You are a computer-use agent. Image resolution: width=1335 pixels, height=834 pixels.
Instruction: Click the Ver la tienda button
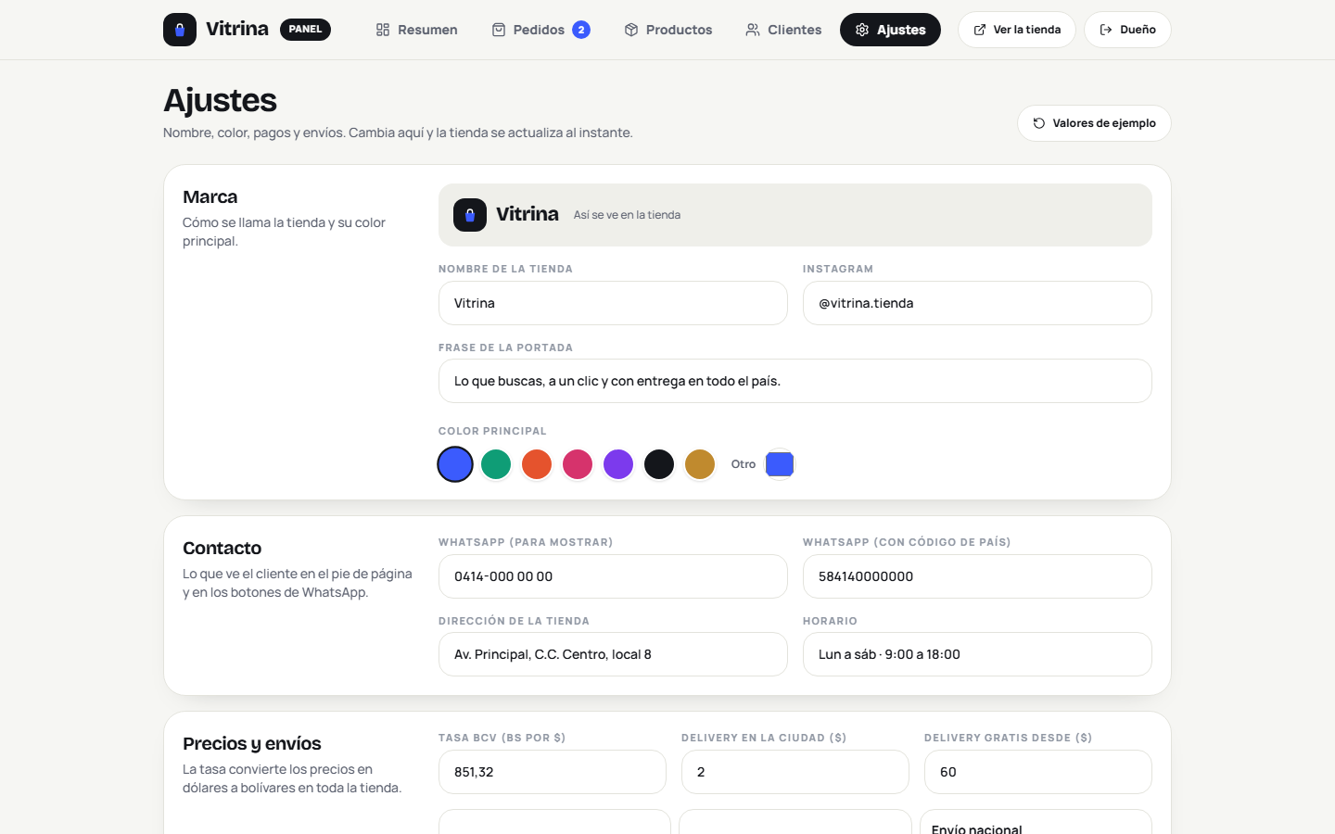(x=1017, y=30)
